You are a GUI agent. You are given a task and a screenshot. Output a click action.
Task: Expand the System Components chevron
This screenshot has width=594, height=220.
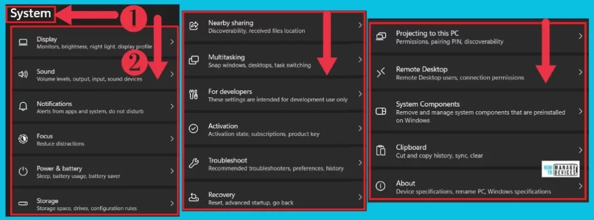point(580,111)
